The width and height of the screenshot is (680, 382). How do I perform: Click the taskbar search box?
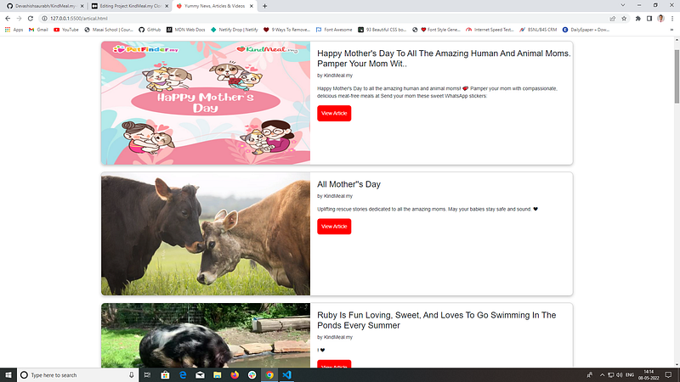pyautogui.click(x=78, y=375)
